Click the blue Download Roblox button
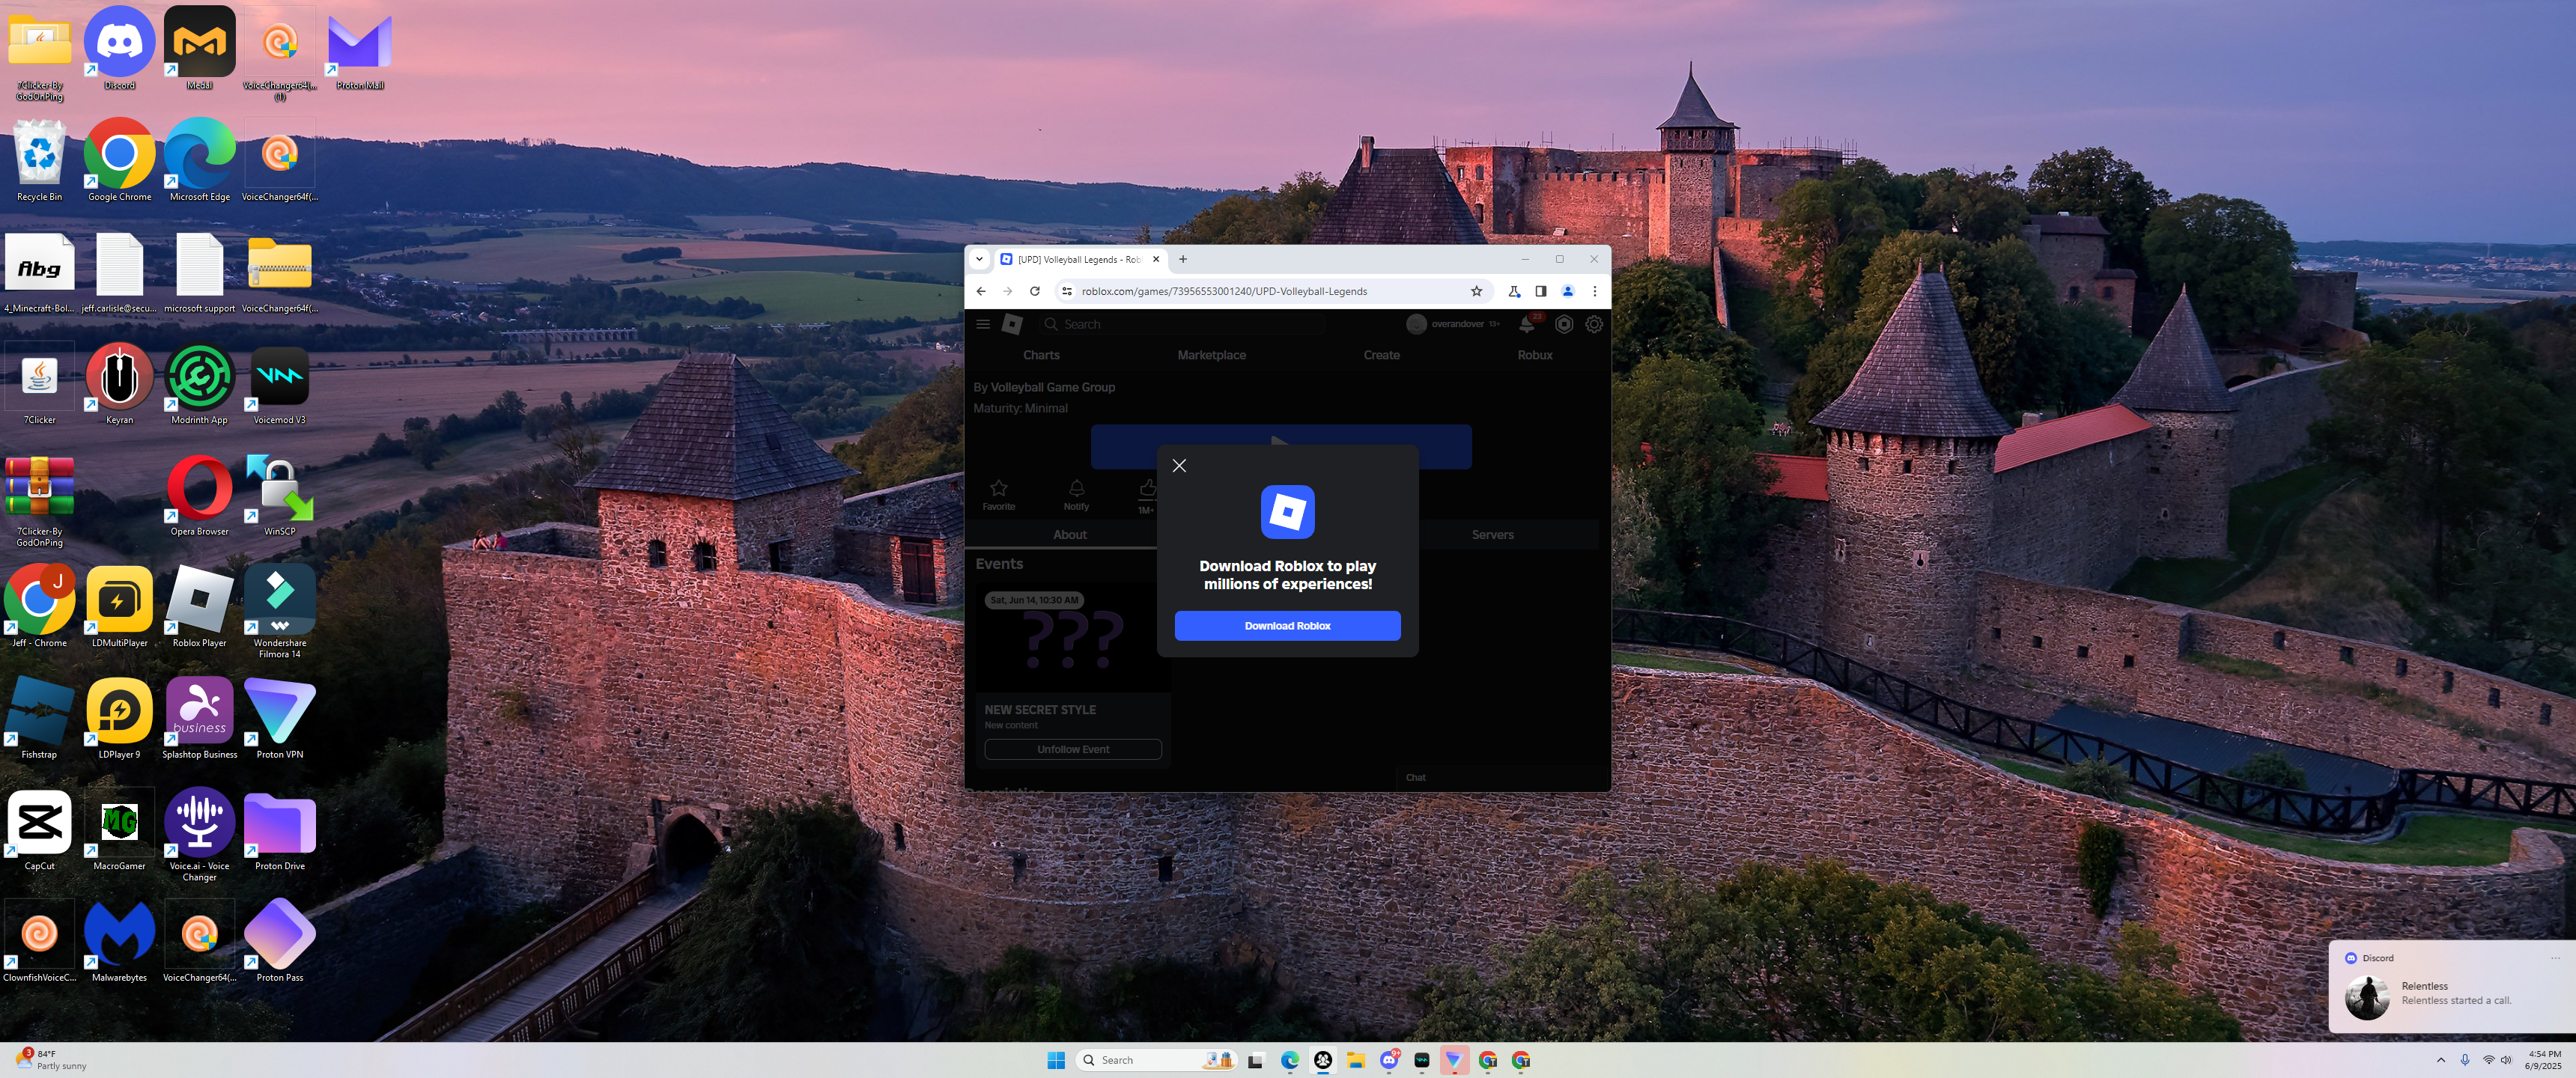This screenshot has width=2576, height=1078. pyautogui.click(x=1287, y=626)
